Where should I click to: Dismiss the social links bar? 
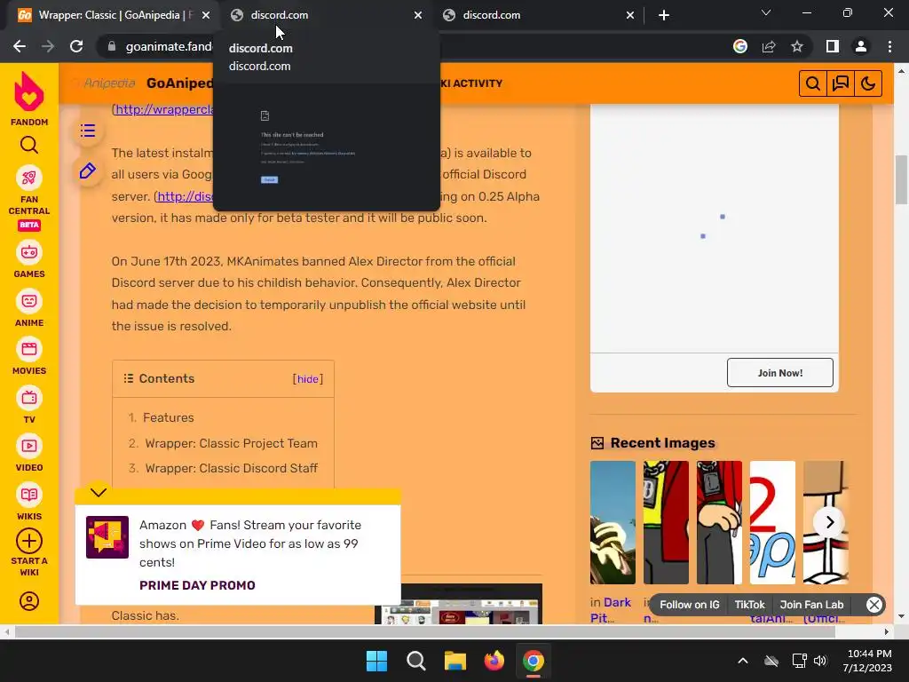click(874, 605)
